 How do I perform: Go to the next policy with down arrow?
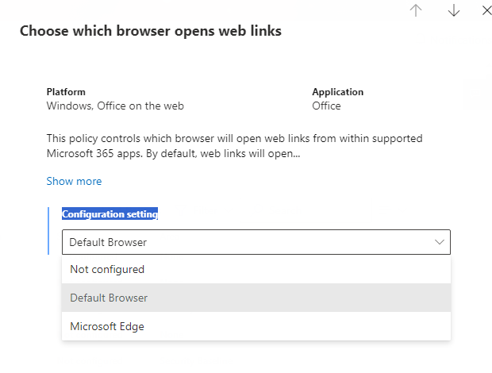454,10
